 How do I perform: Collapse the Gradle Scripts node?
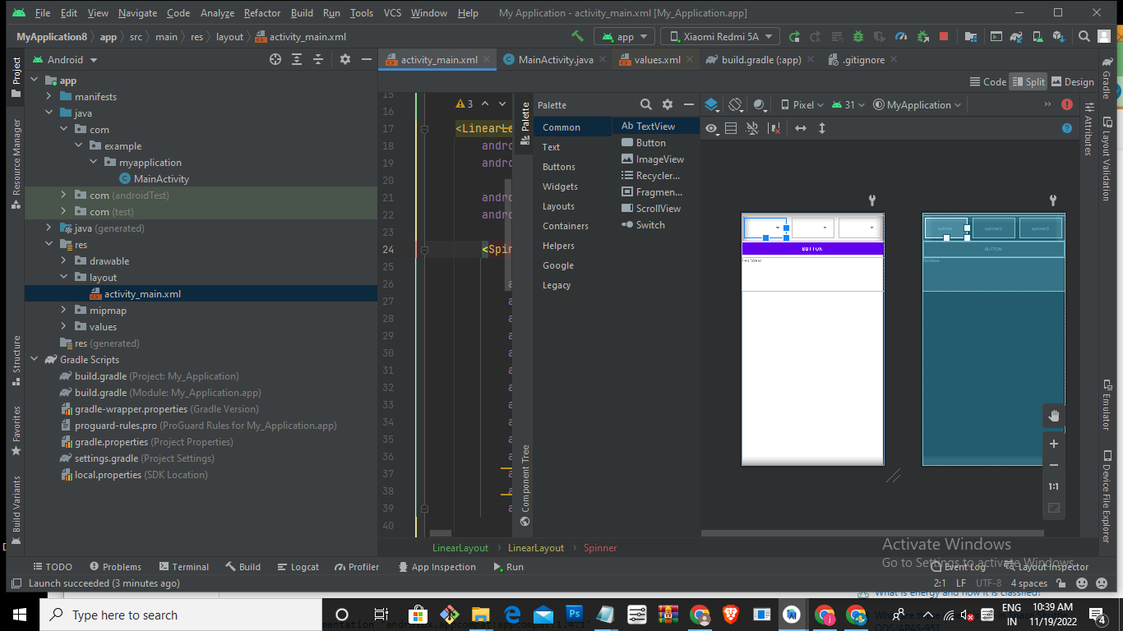point(35,359)
